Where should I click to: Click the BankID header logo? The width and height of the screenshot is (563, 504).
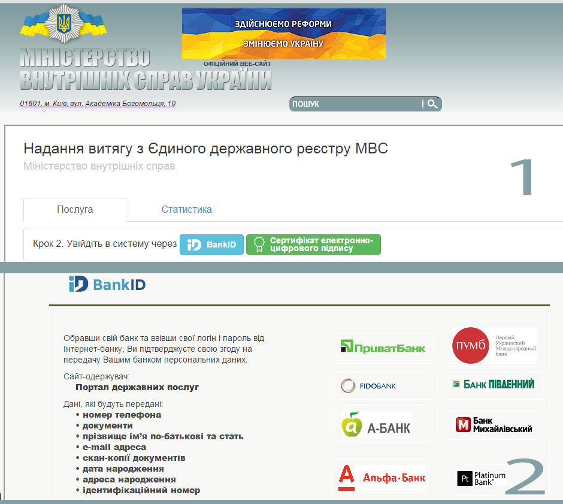(x=107, y=284)
